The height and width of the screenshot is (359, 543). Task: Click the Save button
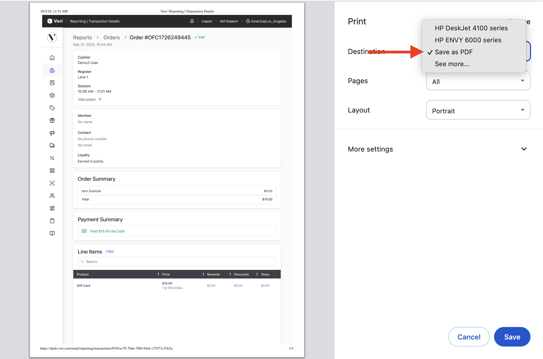(x=512, y=337)
